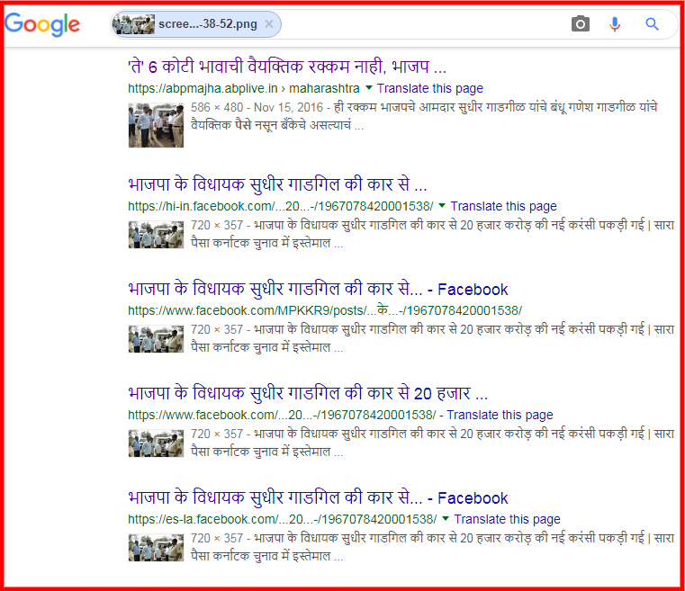Open result title under es-la.facebook.com

pyautogui.click(x=318, y=497)
